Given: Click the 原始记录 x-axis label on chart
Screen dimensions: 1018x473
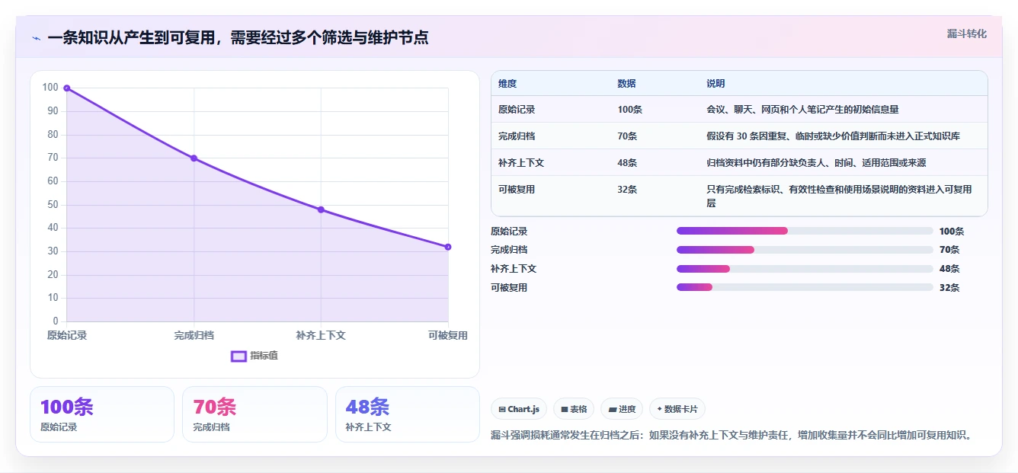Looking at the screenshot, I should (x=67, y=335).
